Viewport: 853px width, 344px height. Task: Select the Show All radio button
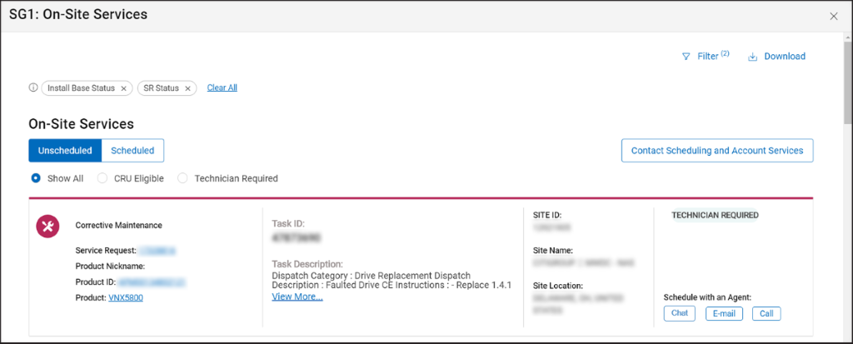tap(36, 178)
